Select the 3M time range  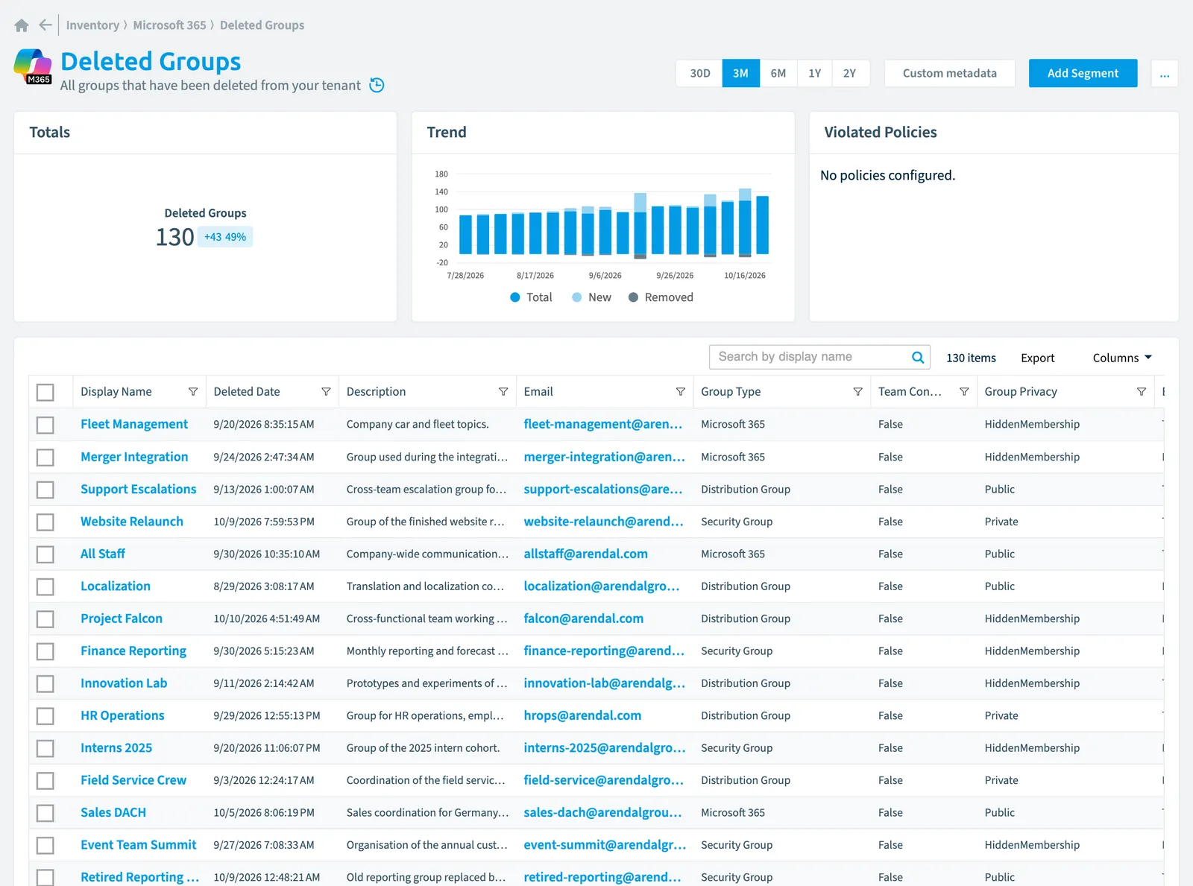point(740,74)
